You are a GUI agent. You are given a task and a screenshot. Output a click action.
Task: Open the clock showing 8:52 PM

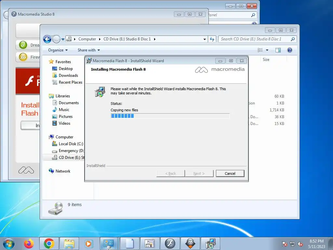click(x=316, y=244)
